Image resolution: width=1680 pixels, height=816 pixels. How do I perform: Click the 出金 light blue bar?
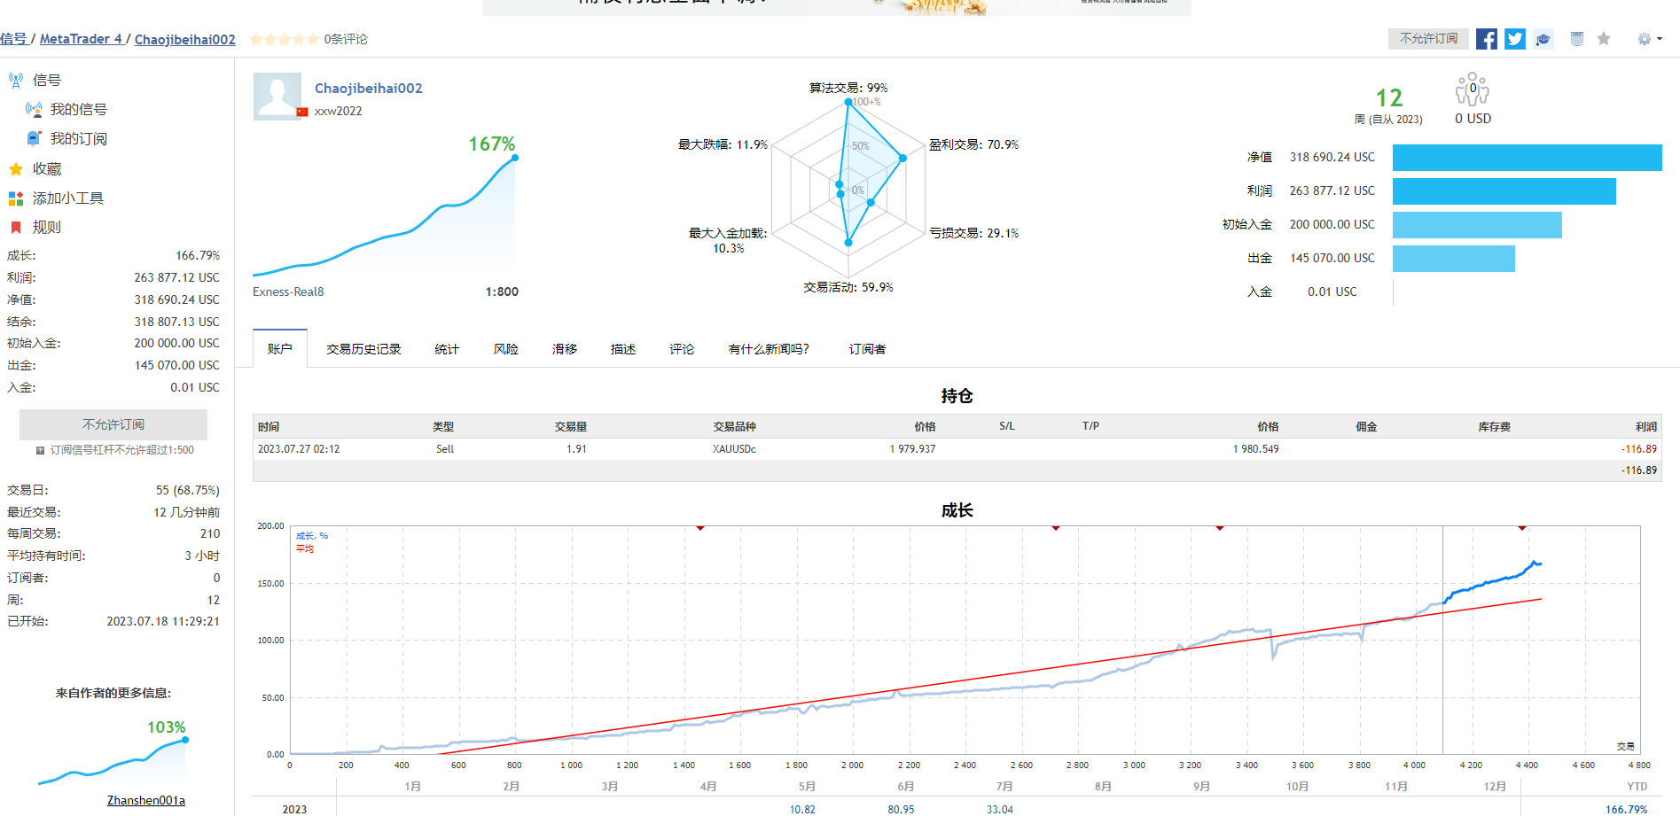click(1454, 259)
